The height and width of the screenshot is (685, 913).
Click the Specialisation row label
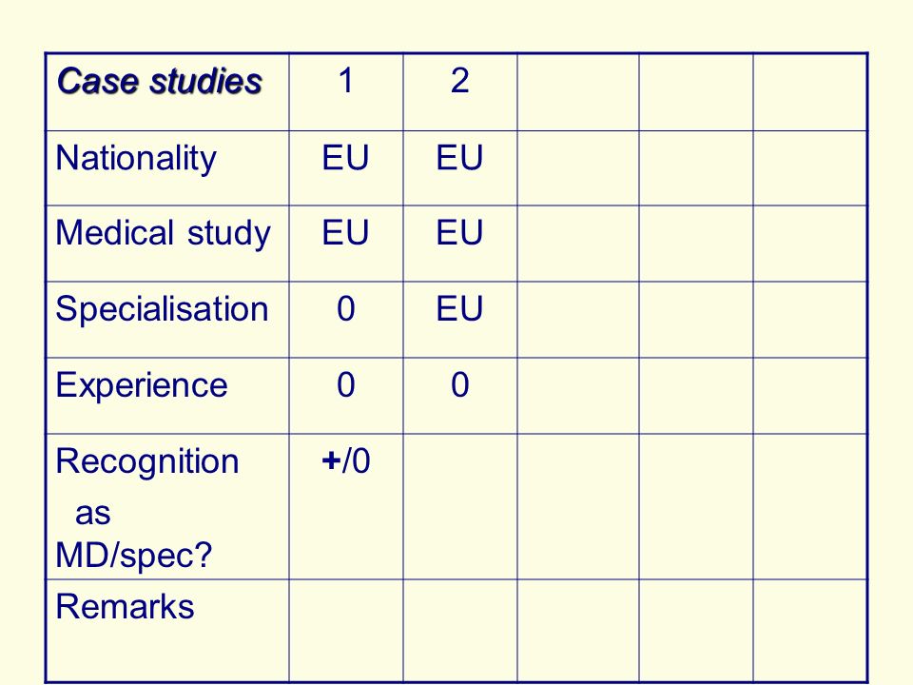click(167, 320)
